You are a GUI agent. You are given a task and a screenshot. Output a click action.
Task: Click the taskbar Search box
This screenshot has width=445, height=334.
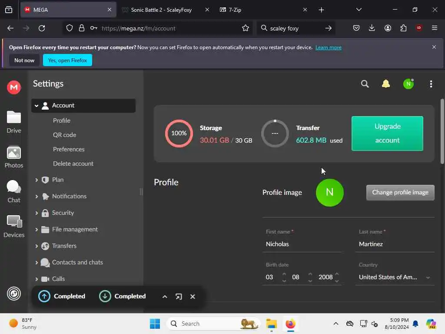(213, 324)
